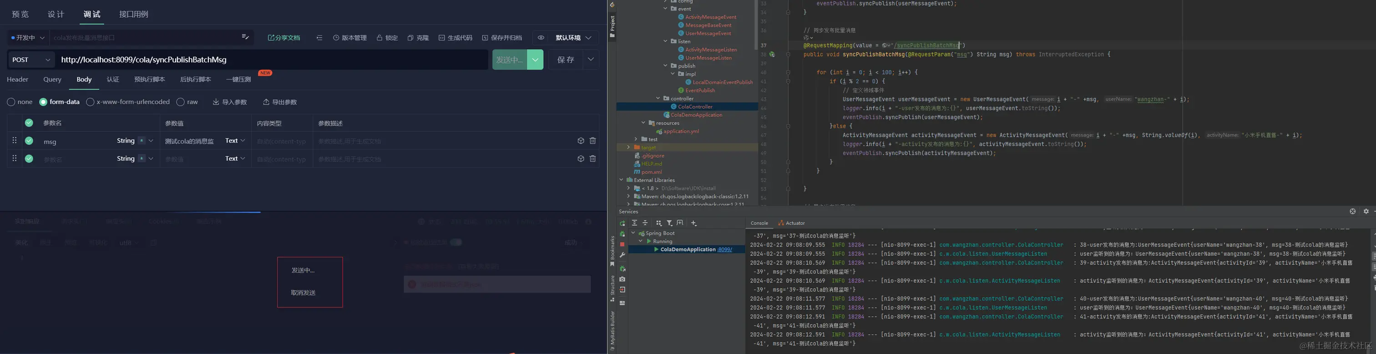
Task: Toggle the header select-all parameters checkbox
Action: click(29, 123)
